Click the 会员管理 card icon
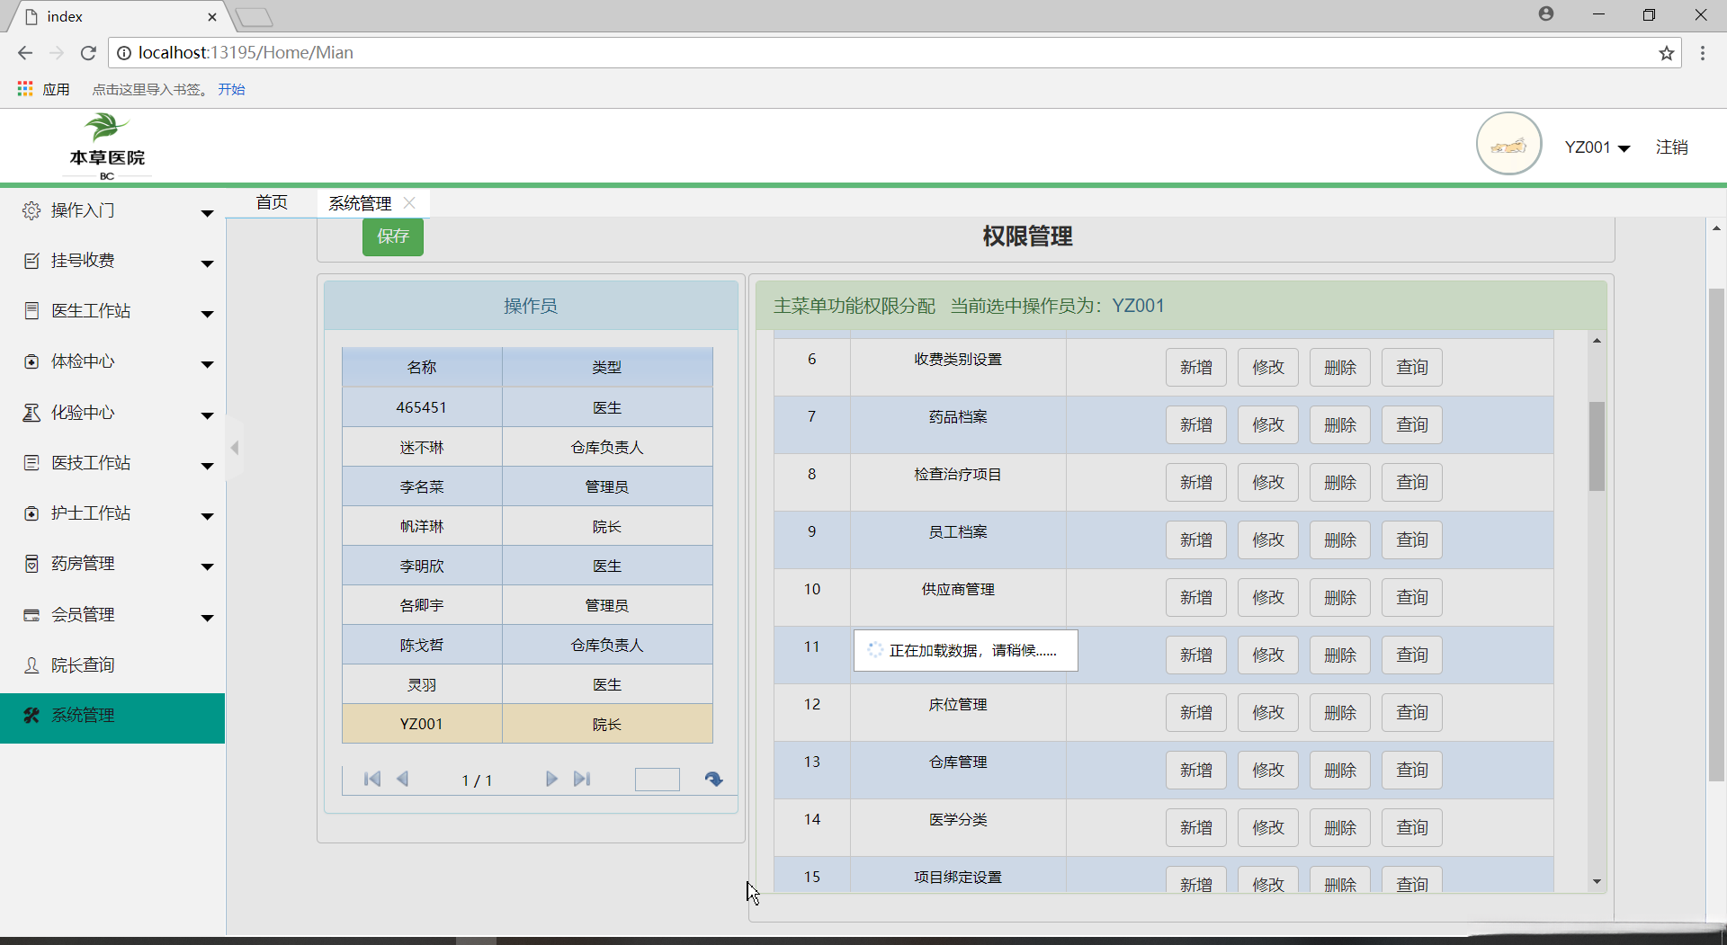Screen dimensions: 1727x945 point(31,615)
